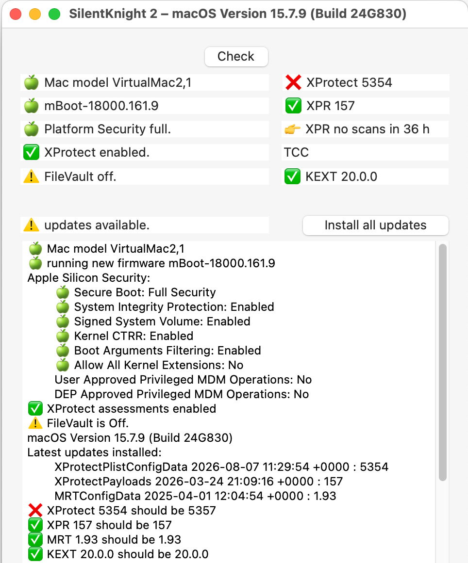
Task: Click the yellow minimize window button
Action: (x=35, y=14)
